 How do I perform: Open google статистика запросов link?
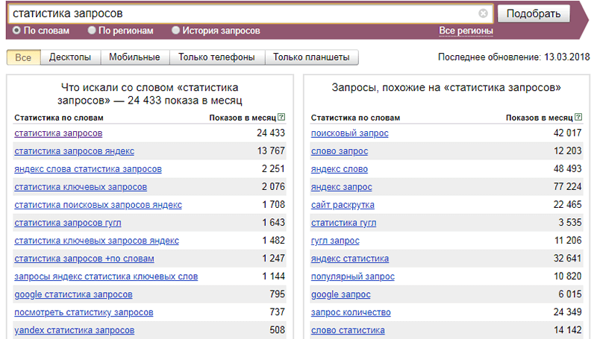point(73,294)
